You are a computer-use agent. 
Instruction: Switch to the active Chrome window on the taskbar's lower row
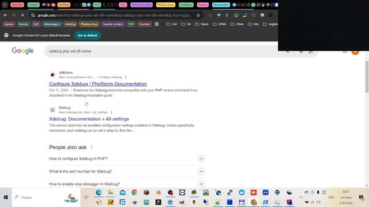(x=254, y=202)
